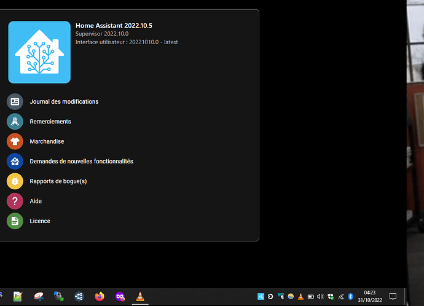Click the changelog newspaper icon

pyautogui.click(x=15, y=101)
